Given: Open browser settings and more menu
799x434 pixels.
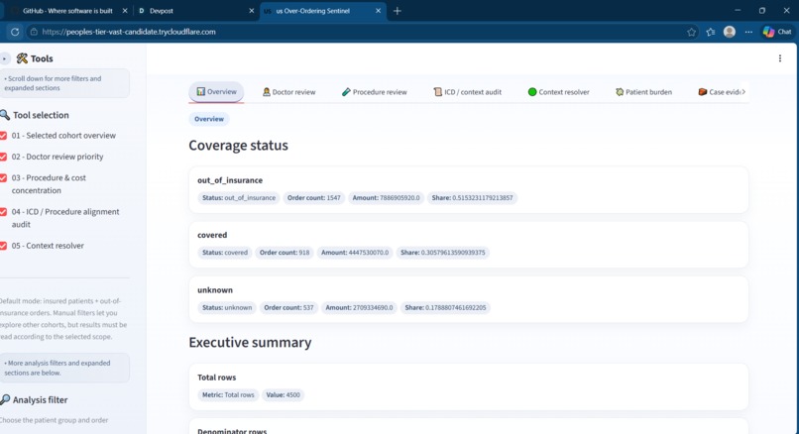Looking at the screenshot, I should tap(748, 32).
